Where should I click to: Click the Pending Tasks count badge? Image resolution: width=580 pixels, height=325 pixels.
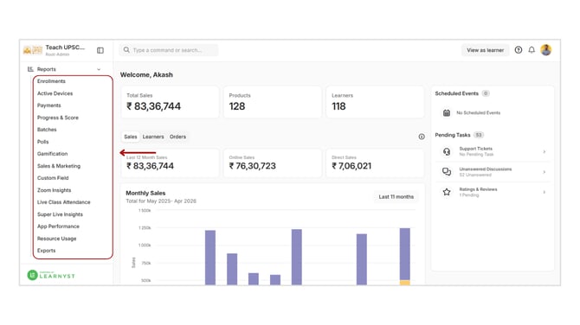[x=479, y=135]
